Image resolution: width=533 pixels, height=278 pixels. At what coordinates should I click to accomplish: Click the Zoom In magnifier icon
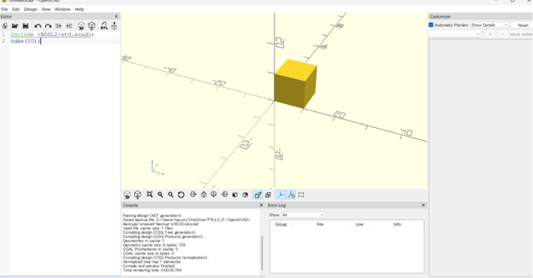coord(160,195)
